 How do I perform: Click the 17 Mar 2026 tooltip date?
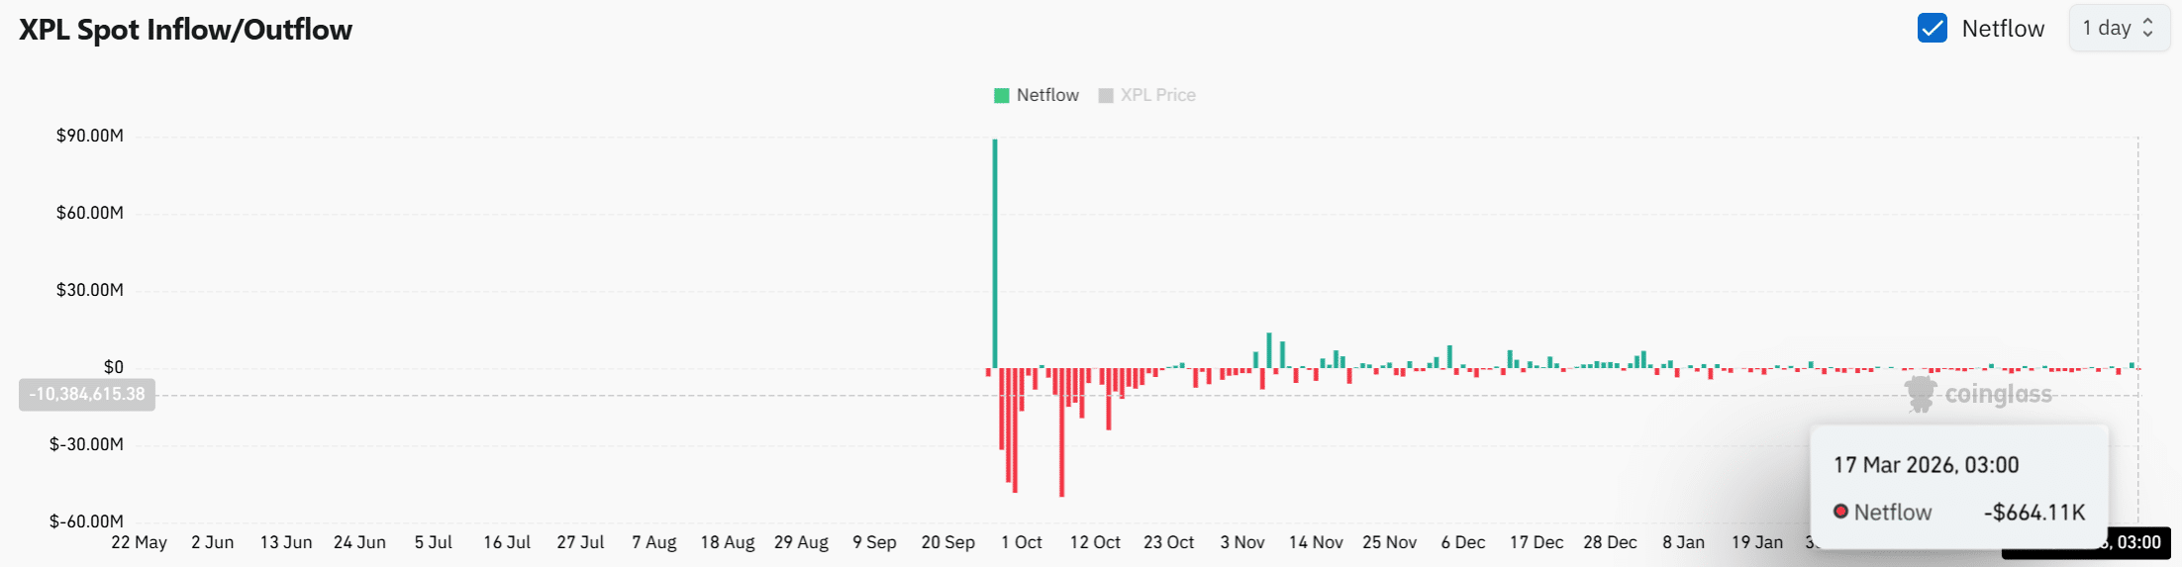click(1926, 465)
